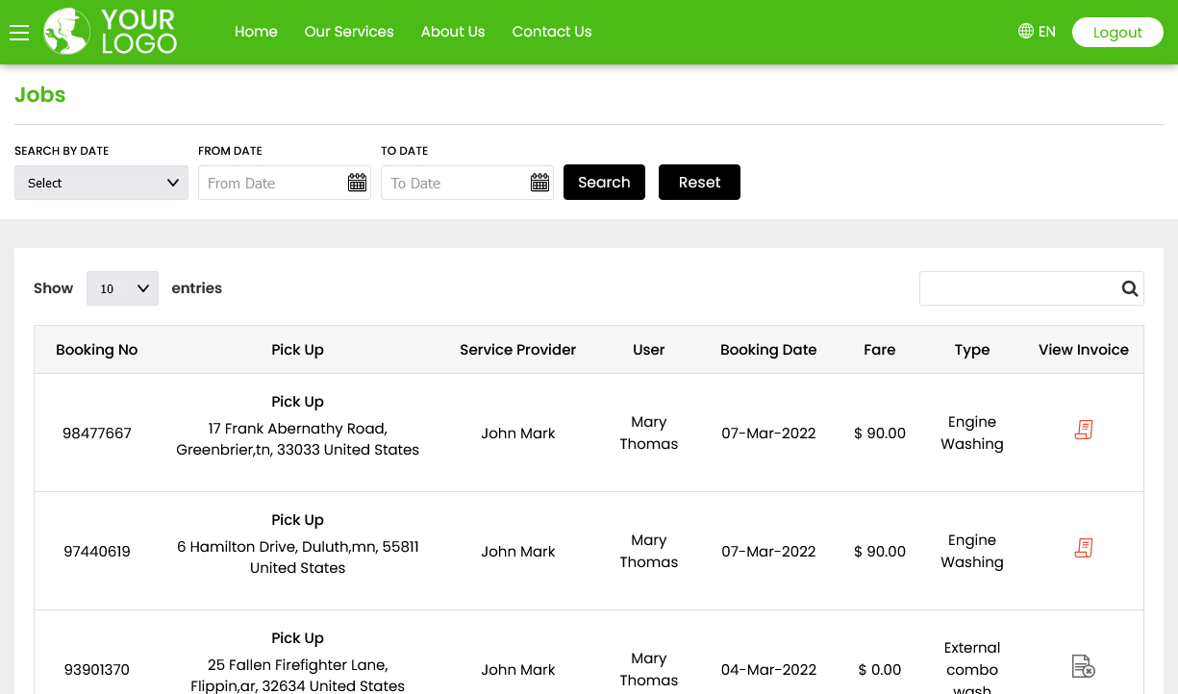Click the YOUR LOGO site logo
1178x694 pixels.
tap(109, 32)
